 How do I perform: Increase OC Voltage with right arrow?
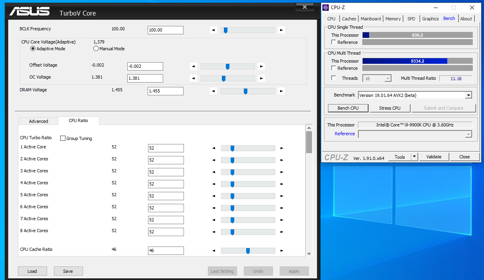tap(261, 79)
